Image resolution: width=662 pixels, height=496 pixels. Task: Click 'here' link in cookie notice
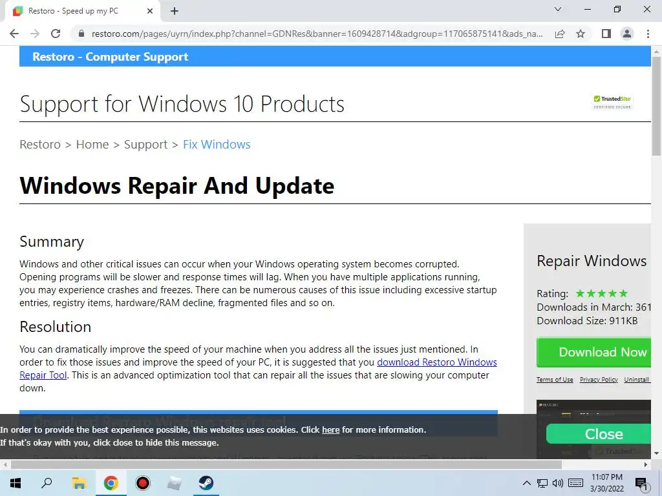point(330,429)
